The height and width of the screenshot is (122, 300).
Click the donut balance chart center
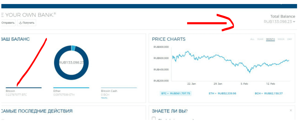[71, 62]
